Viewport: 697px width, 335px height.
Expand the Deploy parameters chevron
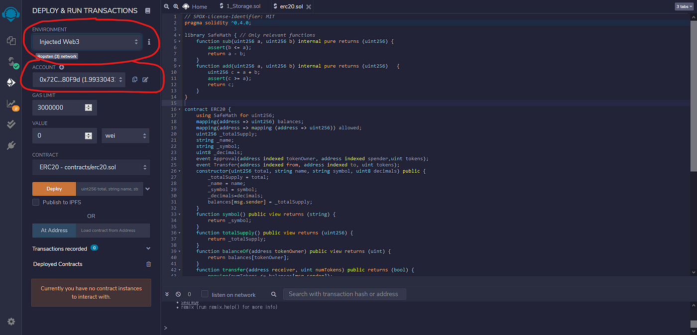pos(148,189)
